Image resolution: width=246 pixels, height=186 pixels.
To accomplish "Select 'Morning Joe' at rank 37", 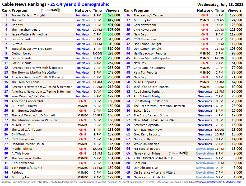I will [164, 20].
